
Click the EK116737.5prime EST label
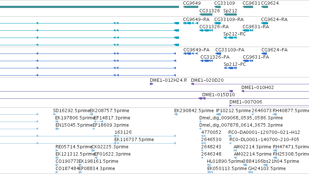tap(134, 140)
